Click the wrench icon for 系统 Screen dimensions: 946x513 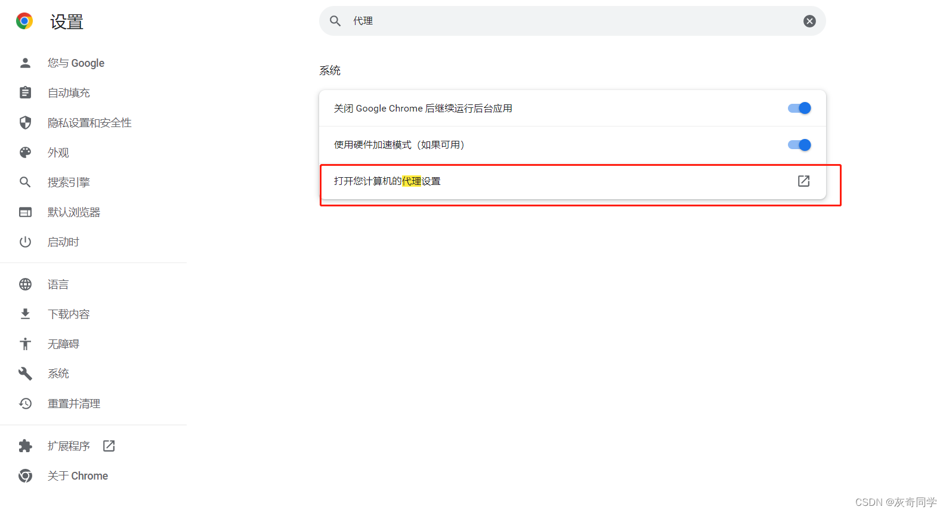click(x=25, y=373)
